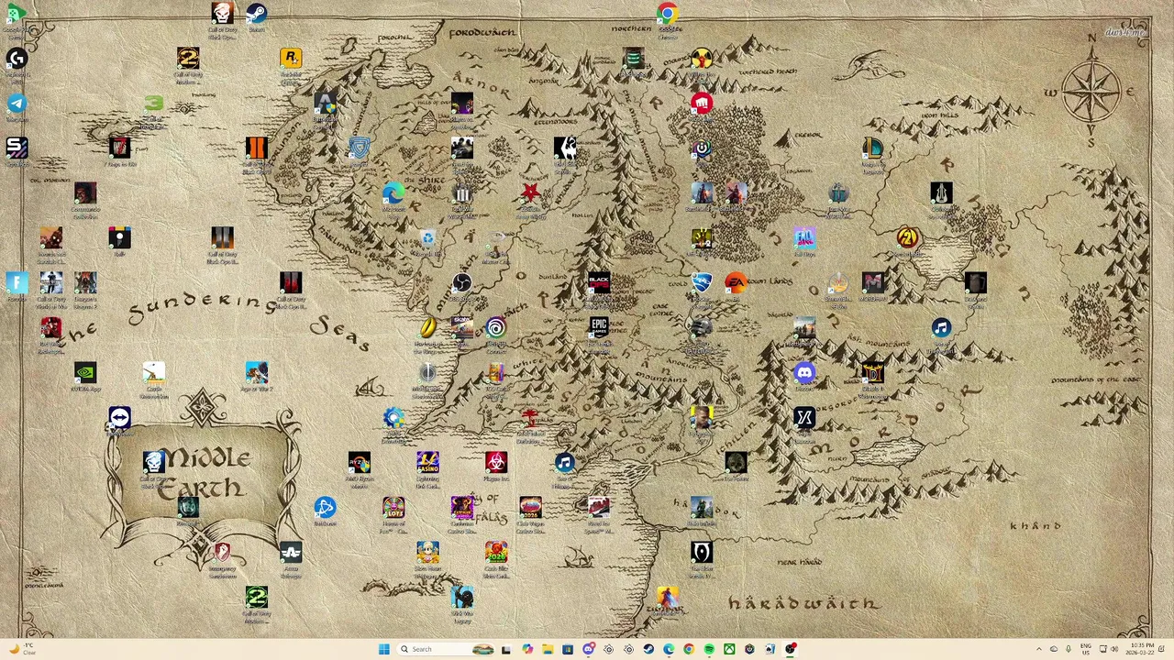Click the Logitech G HUB shortcut
The width and height of the screenshot is (1174, 660).
[17, 58]
